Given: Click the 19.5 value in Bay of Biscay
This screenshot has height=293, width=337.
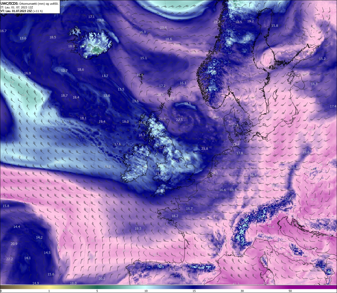Looking at the screenshot, I should click(x=138, y=229).
